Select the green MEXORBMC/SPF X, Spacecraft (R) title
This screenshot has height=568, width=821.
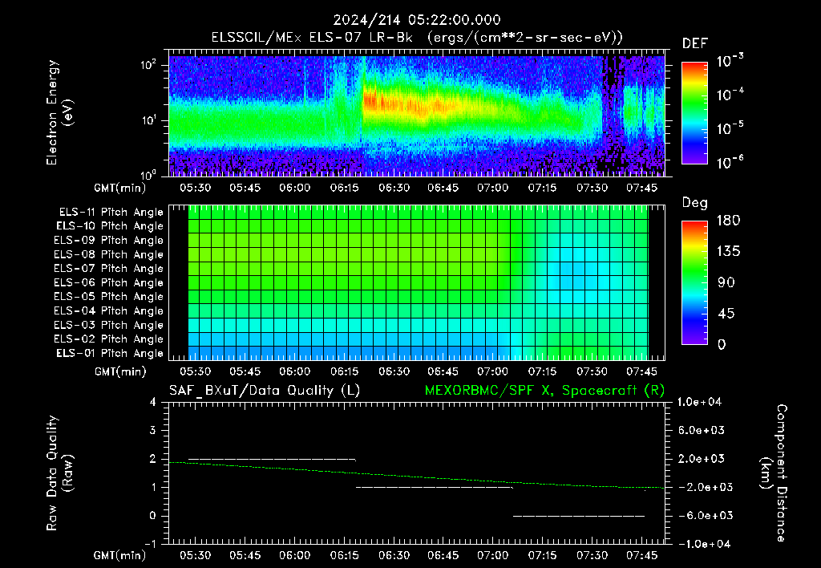pos(544,391)
